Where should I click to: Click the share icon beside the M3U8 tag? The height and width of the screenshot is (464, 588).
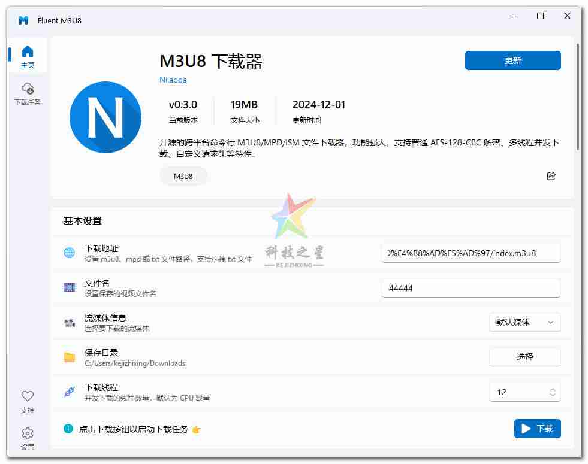551,176
